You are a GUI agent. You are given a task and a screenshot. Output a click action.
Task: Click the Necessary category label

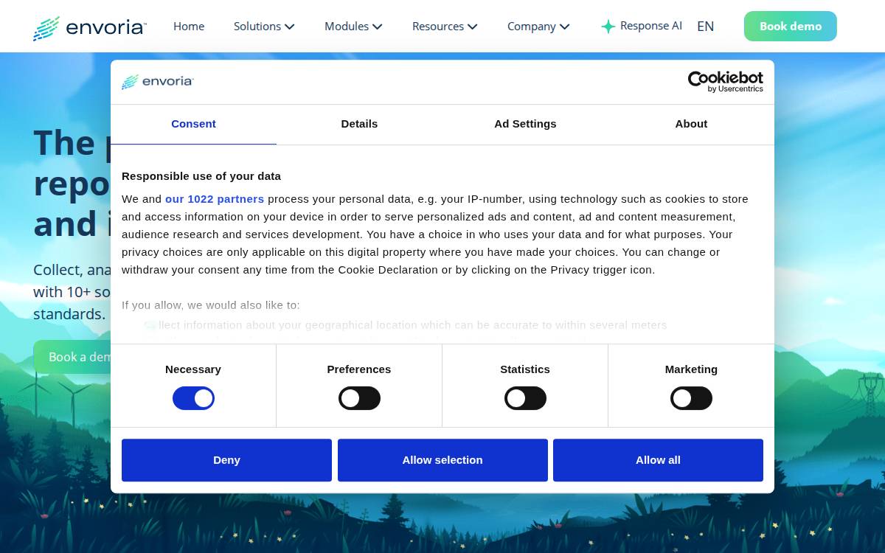193,369
